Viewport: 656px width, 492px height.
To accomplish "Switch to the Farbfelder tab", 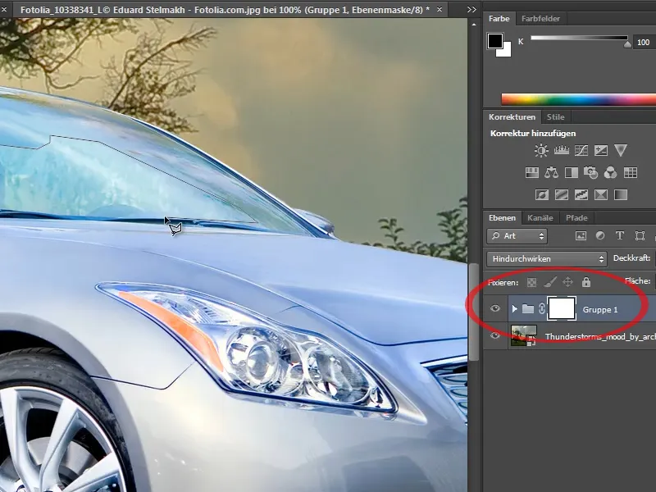I will coord(540,18).
